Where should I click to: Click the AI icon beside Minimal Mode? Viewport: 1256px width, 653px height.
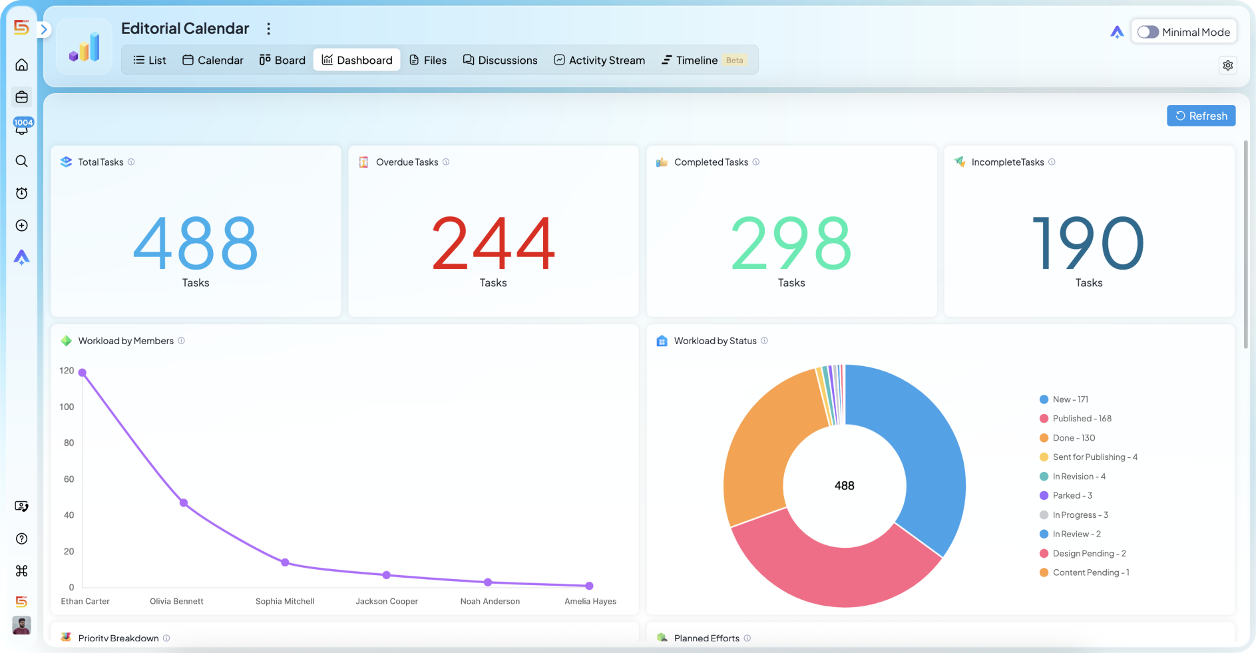pyautogui.click(x=1117, y=32)
